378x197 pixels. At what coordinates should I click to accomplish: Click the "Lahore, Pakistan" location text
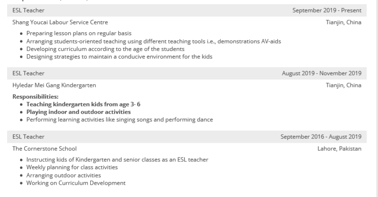point(339,149)
